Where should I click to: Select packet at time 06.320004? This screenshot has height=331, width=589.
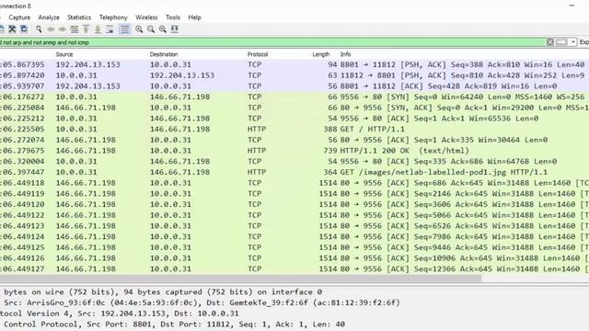(x=294, y=162)
